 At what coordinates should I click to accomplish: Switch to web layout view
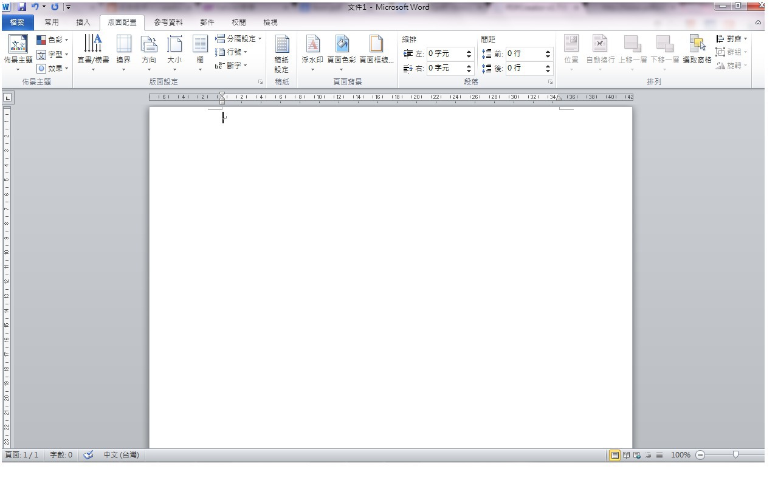click(x=637, y=455)
